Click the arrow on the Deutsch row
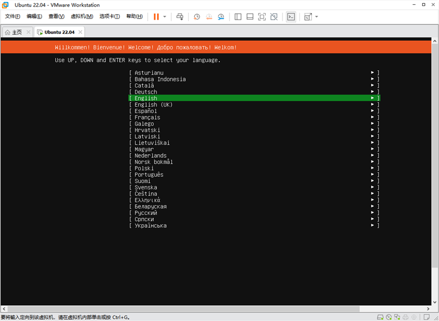The image size is (439, 321). tap(372, 91)
